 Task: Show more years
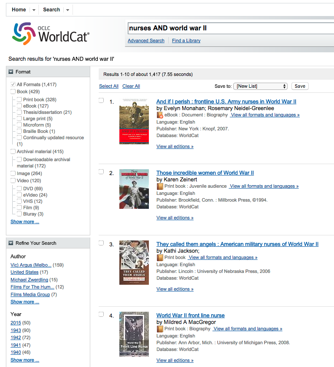[25, 360]
